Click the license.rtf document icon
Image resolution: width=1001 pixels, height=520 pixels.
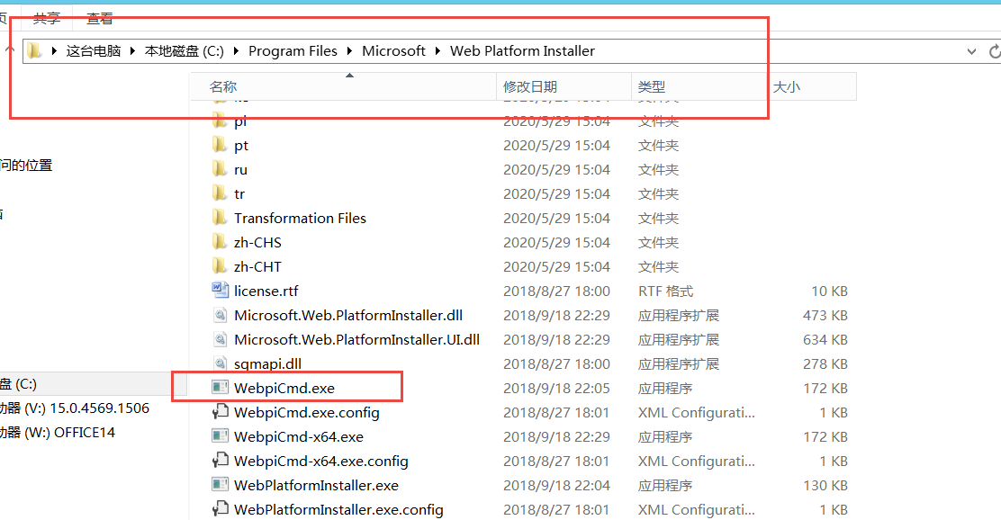pos(220,291)
